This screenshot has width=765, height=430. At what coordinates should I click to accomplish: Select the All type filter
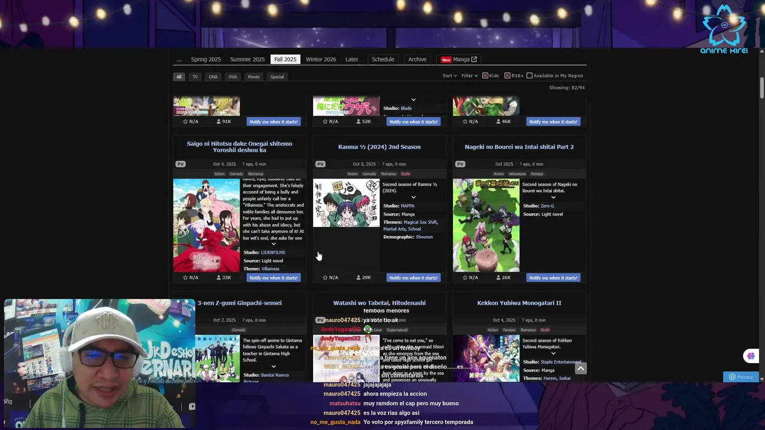tap(179, 77)
